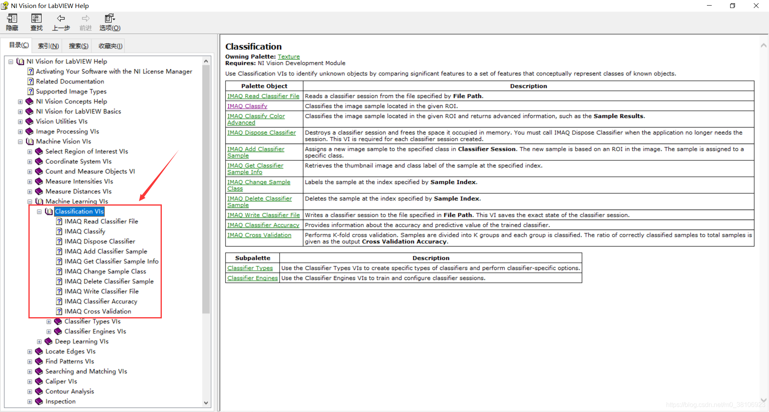Click the contents tree scroll down arrow

206,403
